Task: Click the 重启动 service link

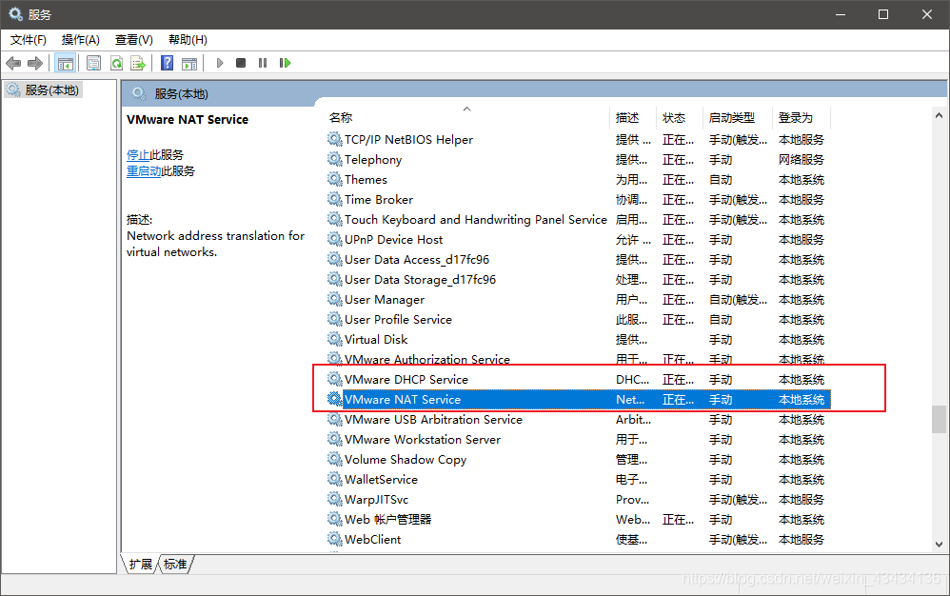Action: 144,171
